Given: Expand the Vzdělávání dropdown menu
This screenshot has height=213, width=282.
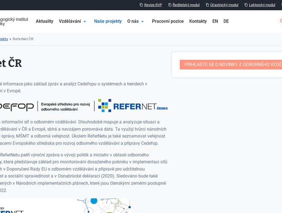Looking at the screenshot, I should tap(72, 21).
